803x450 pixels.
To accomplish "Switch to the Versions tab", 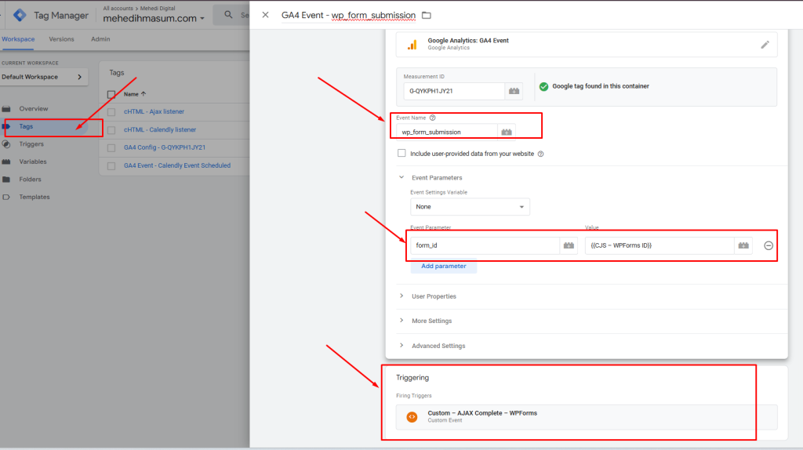I will coord(61,39).
